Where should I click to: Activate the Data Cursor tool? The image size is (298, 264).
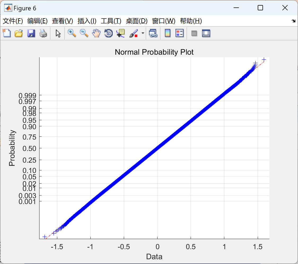click(121, 33)
